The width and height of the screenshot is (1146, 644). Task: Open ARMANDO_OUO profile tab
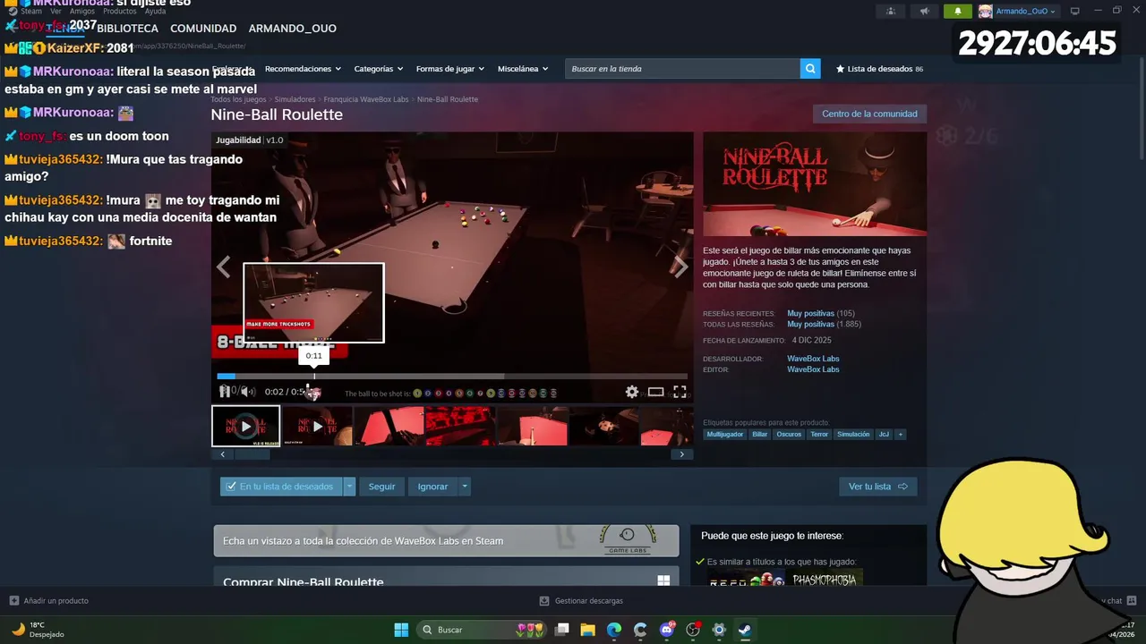pyautogui.click(x=293, y=29)
